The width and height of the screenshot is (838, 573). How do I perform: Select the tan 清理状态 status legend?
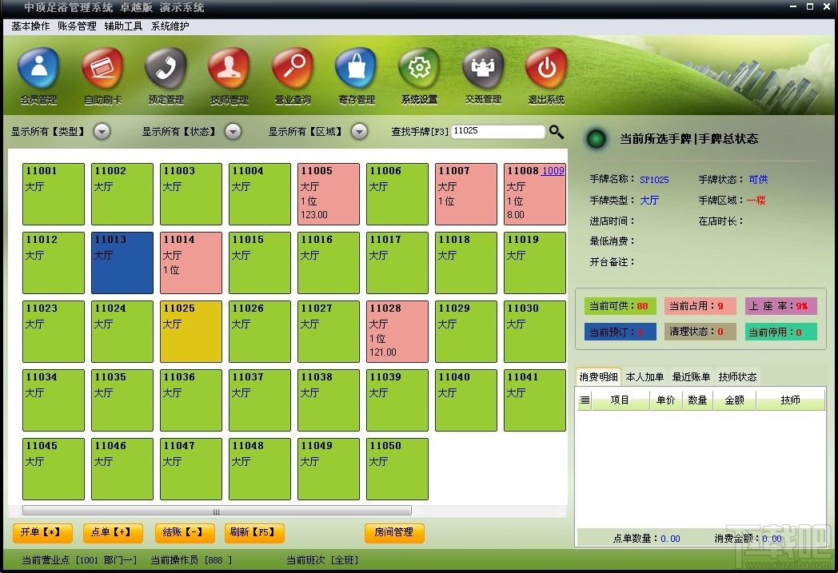[x=700, y=332]
